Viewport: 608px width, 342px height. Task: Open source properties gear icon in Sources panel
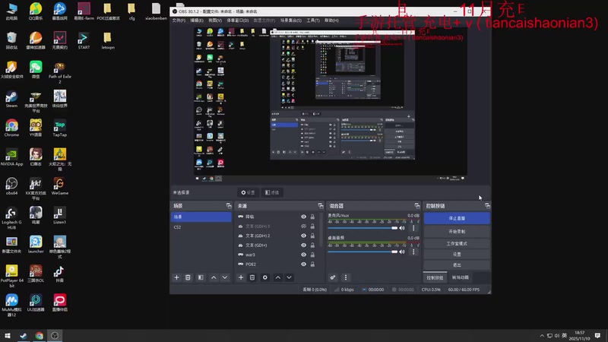point(265,277)
